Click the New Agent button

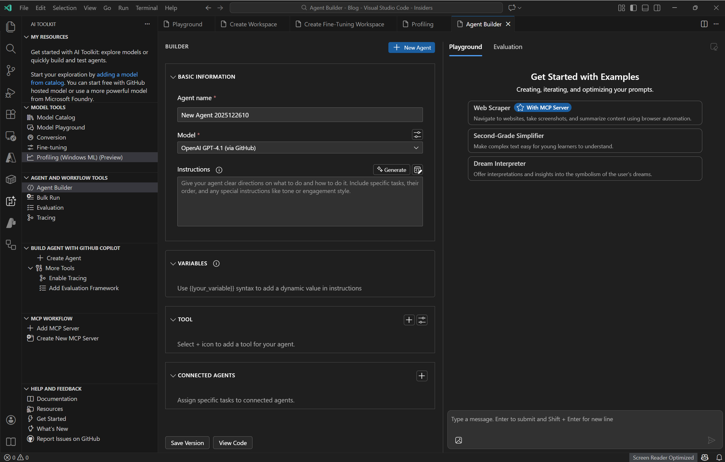pos(411,48)
